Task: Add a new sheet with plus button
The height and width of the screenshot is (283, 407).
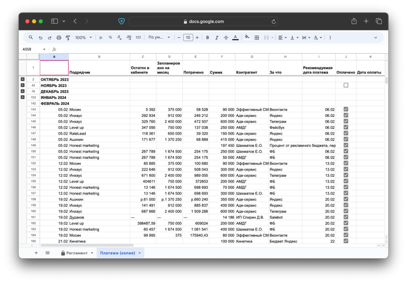Action: click(x=36, y=253)
